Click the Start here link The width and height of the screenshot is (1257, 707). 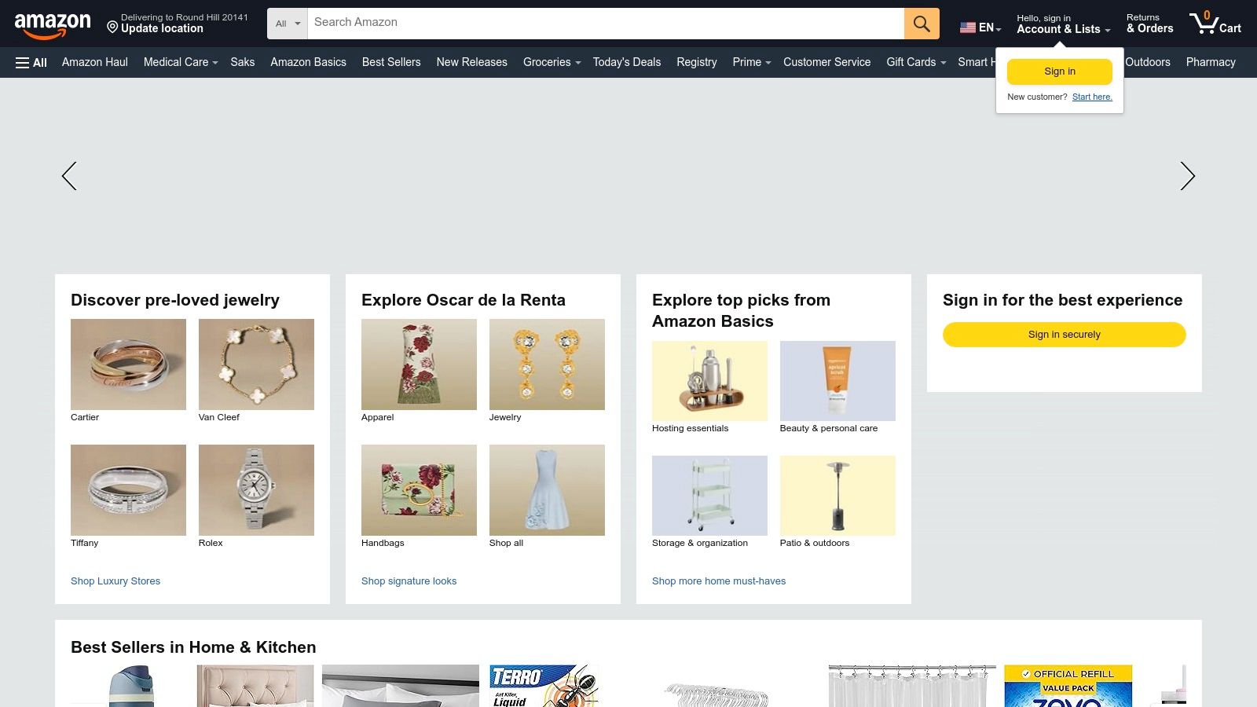pyautogui.click(x=1092, y=97)
